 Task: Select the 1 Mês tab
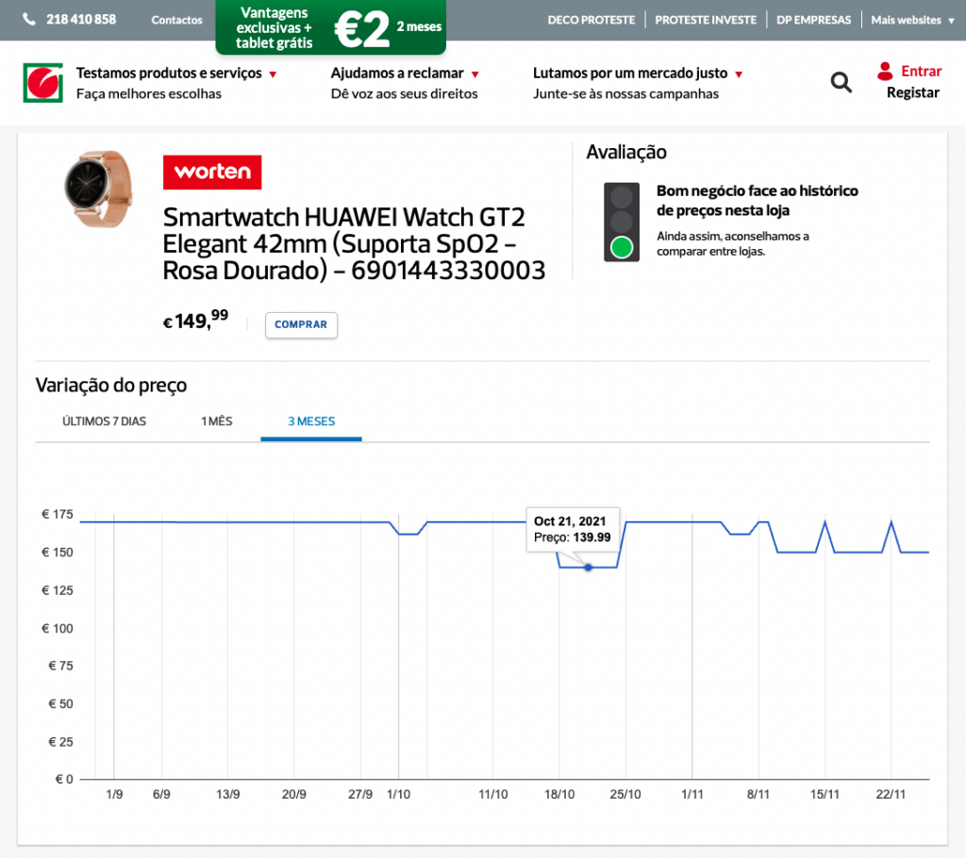216,421
